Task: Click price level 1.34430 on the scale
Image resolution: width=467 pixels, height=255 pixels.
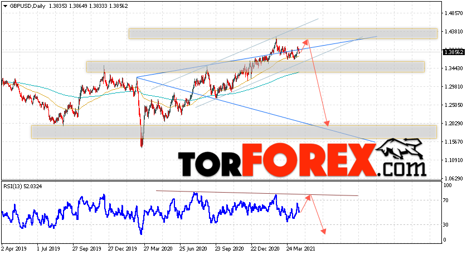Action: 453,68
